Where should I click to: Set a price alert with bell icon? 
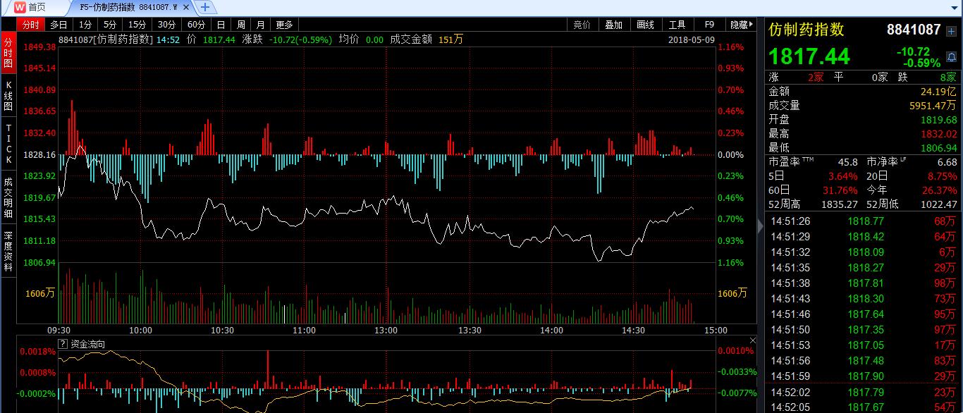(952, 56)
